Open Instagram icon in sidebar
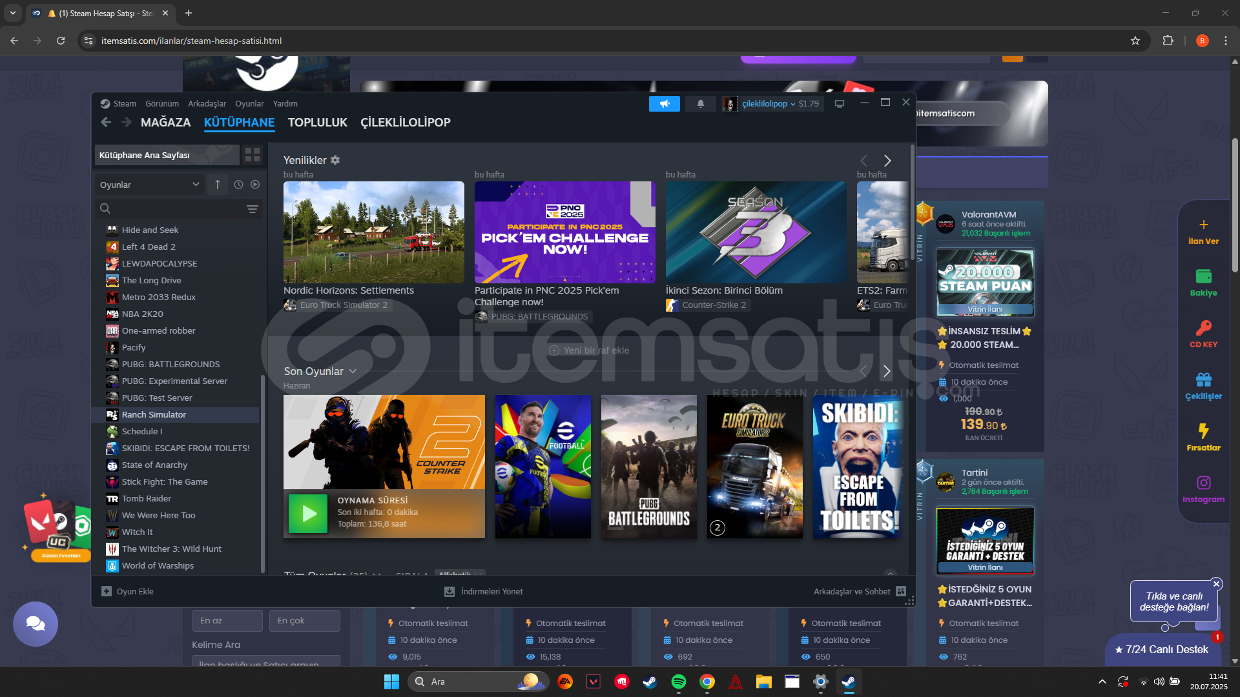Image resolution: width=1240 pixels, height=697 pixels. tap(1204, 483)
